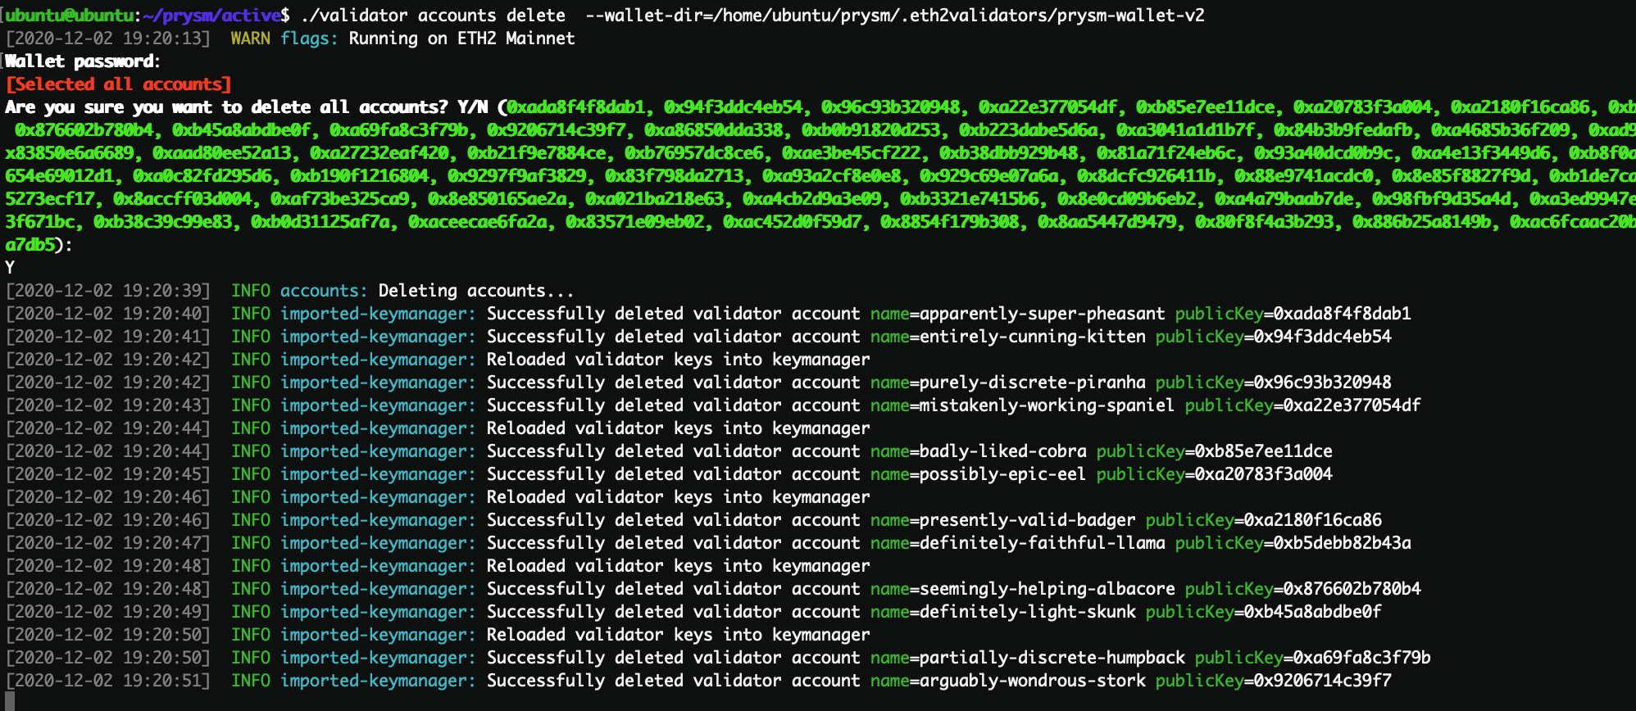The width and height of the screenshot is (1636, 711).
Task: Click account name 'definitely-light-skunk'
Action: pos(1027,612)
